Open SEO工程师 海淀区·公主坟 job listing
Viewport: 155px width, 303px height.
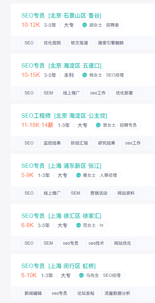point(64,116)
